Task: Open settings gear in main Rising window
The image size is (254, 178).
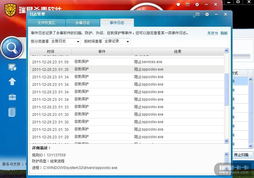Action: (x=197, y=5)
